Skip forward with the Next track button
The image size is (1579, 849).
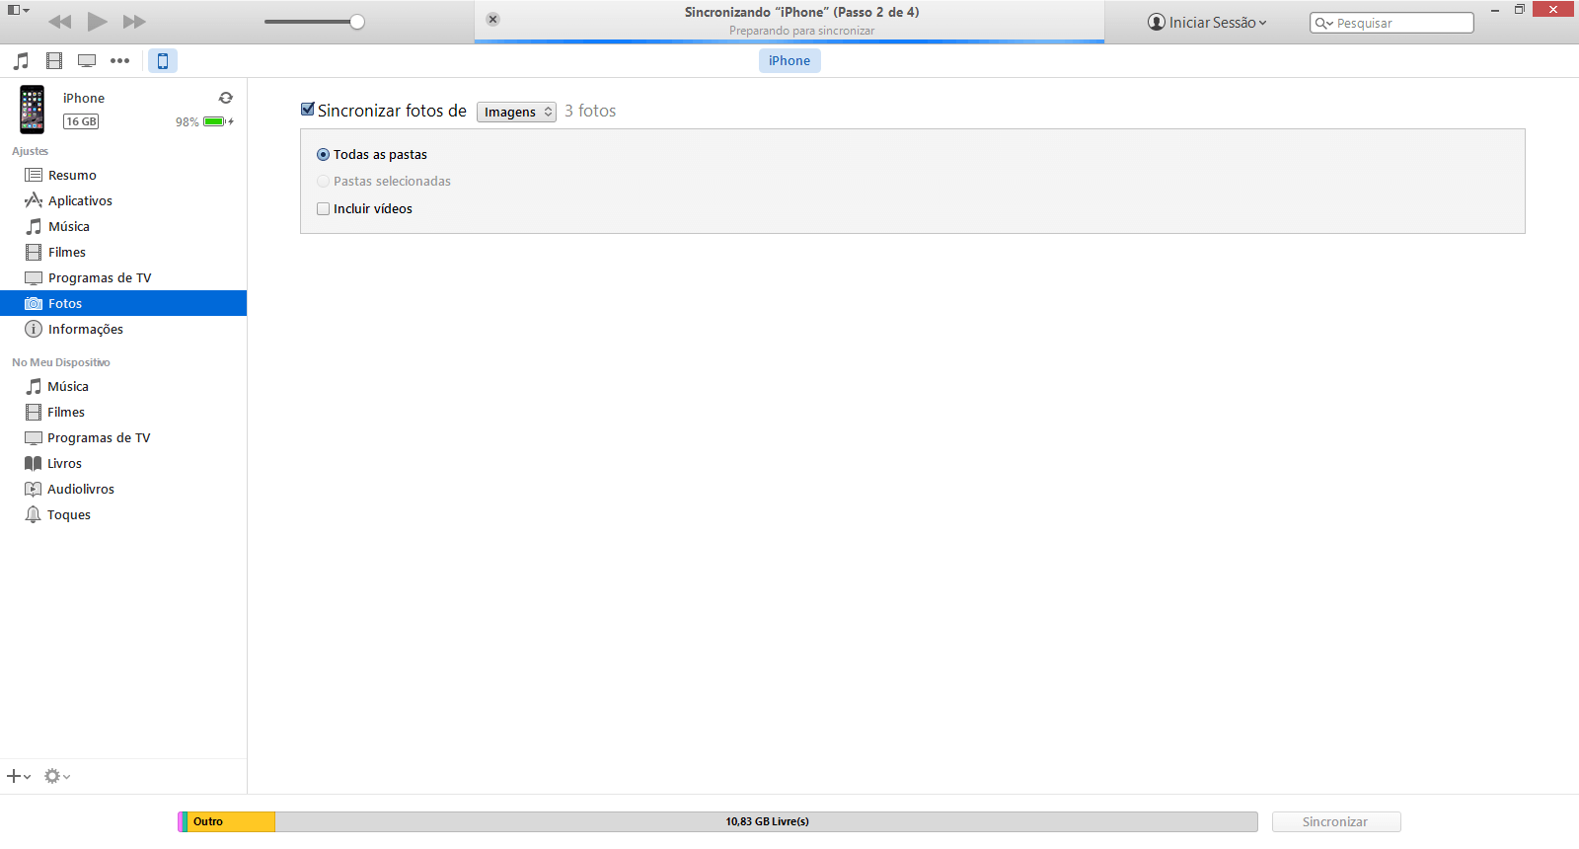134,22
